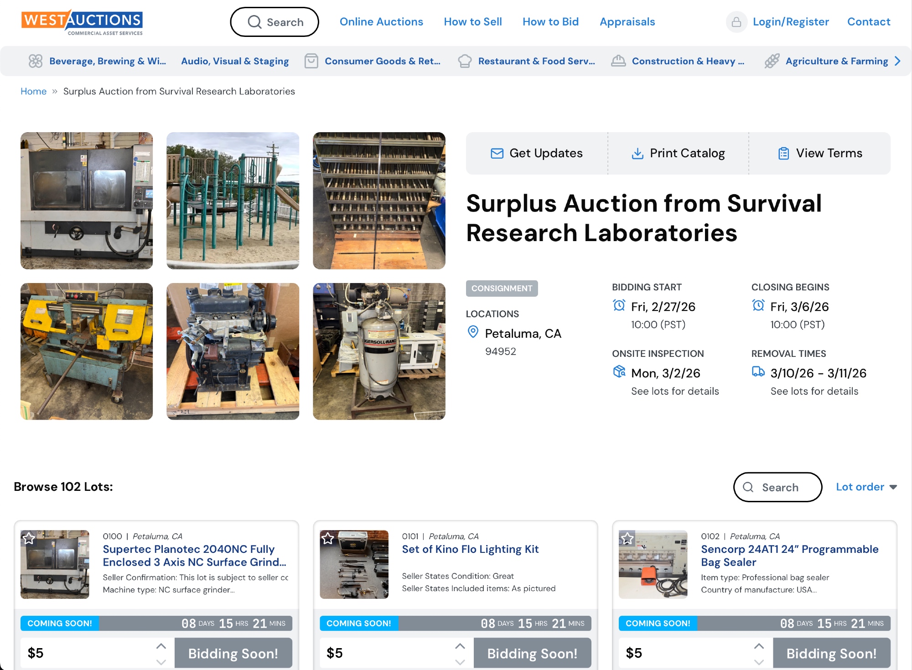This screenshot has width=912, height=670.
Task: Click the Agriculture wheat icon
Action: (x=772, y=61)
